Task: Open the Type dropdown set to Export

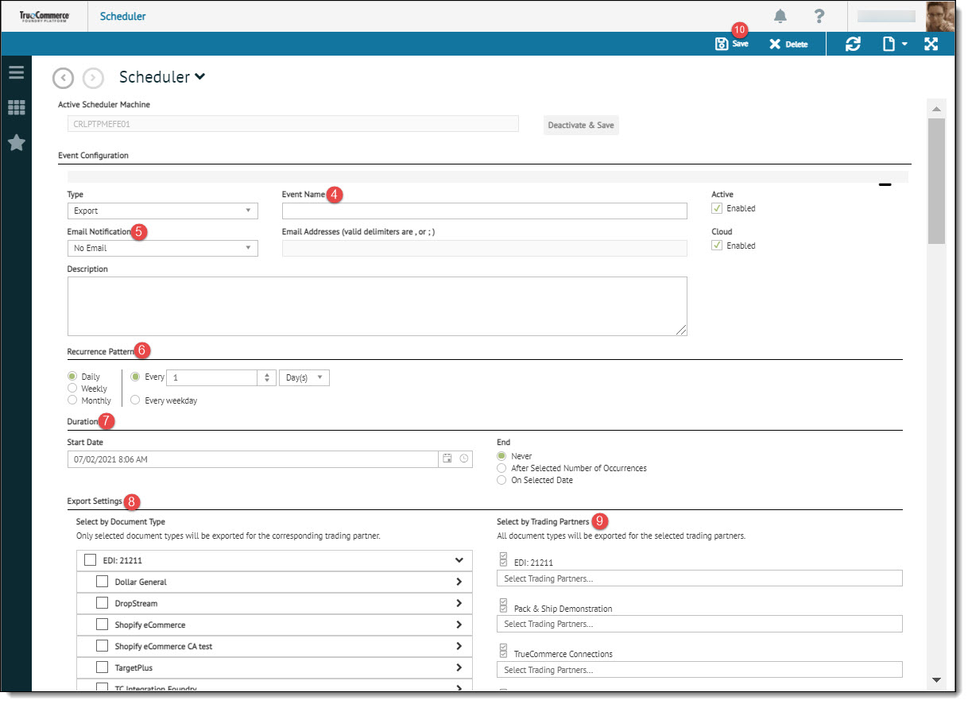Action: point(162,211)
